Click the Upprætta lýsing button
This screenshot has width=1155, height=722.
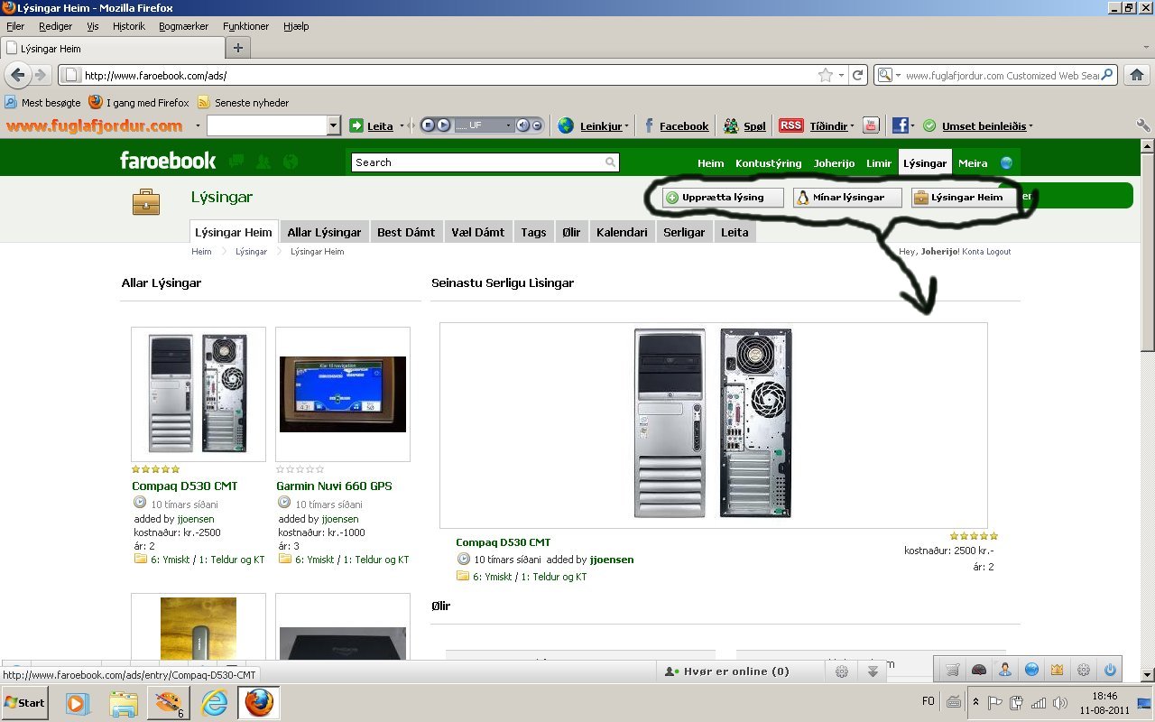(723, 198)
